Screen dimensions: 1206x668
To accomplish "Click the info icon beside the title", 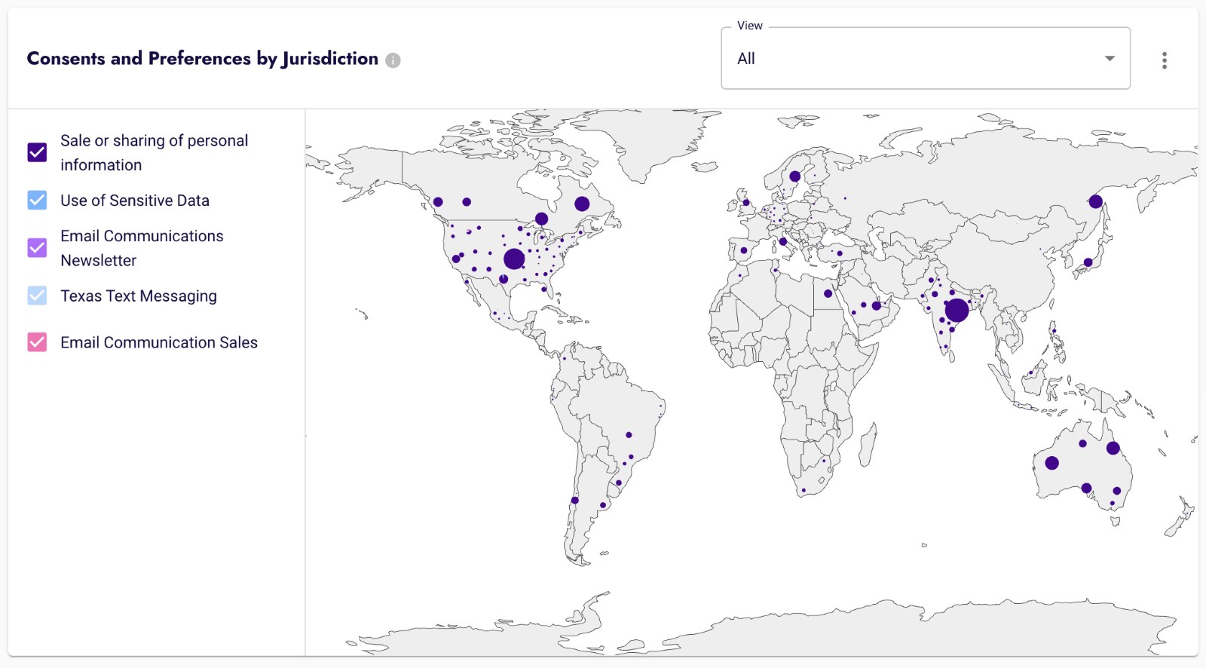I will [x=393, y=60].
